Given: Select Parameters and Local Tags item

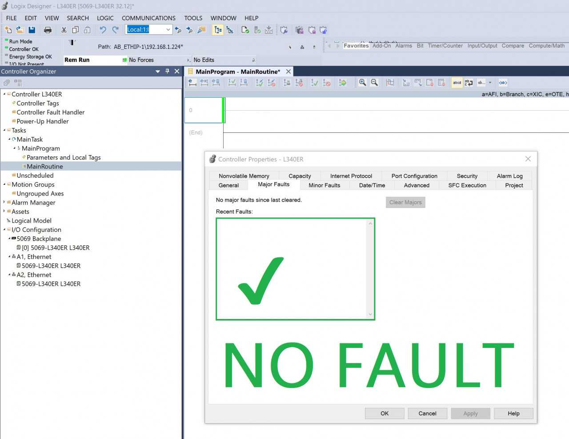Looking at the screenshot, I should pyautogui.click(x=64, y=157).
